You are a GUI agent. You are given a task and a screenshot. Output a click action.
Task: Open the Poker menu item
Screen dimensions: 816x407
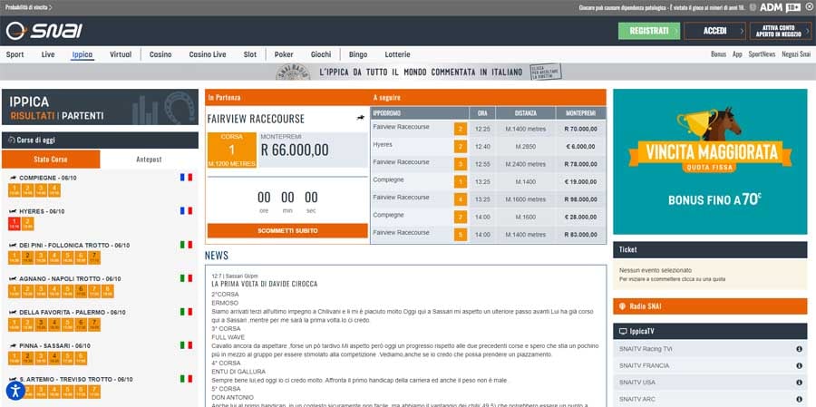[284, 54]
